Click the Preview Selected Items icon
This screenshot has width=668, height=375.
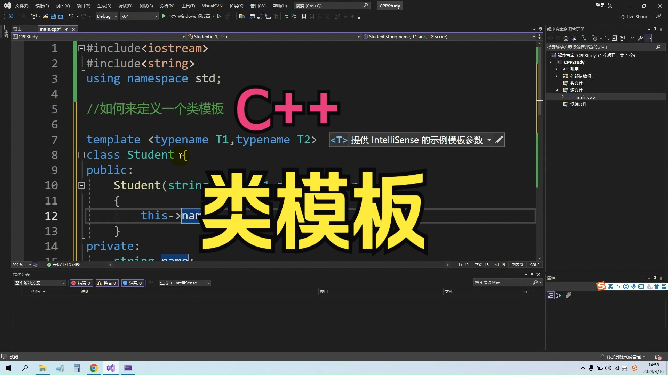648,38
